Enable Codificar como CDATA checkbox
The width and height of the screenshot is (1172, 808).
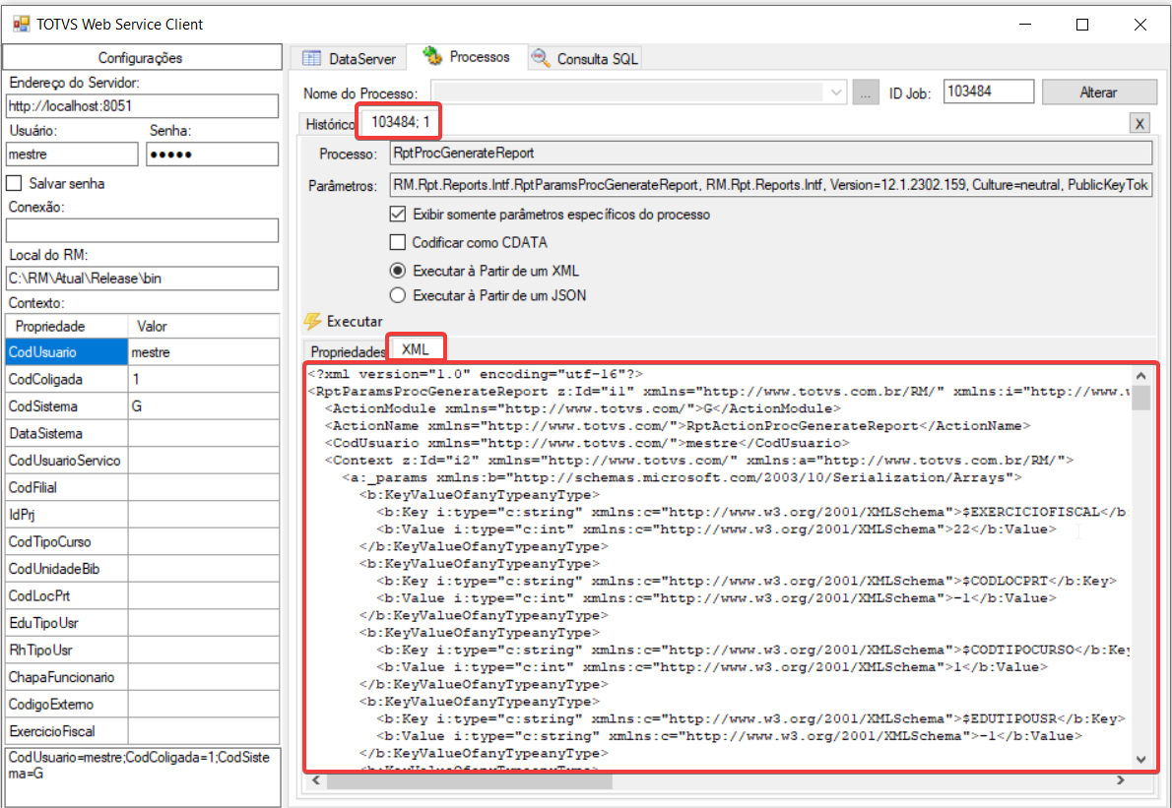(398, 242)
